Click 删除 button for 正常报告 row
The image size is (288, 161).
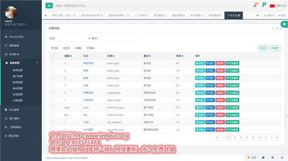click(220, 100)
